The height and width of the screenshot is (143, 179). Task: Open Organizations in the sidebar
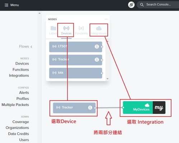coord(17,128)
